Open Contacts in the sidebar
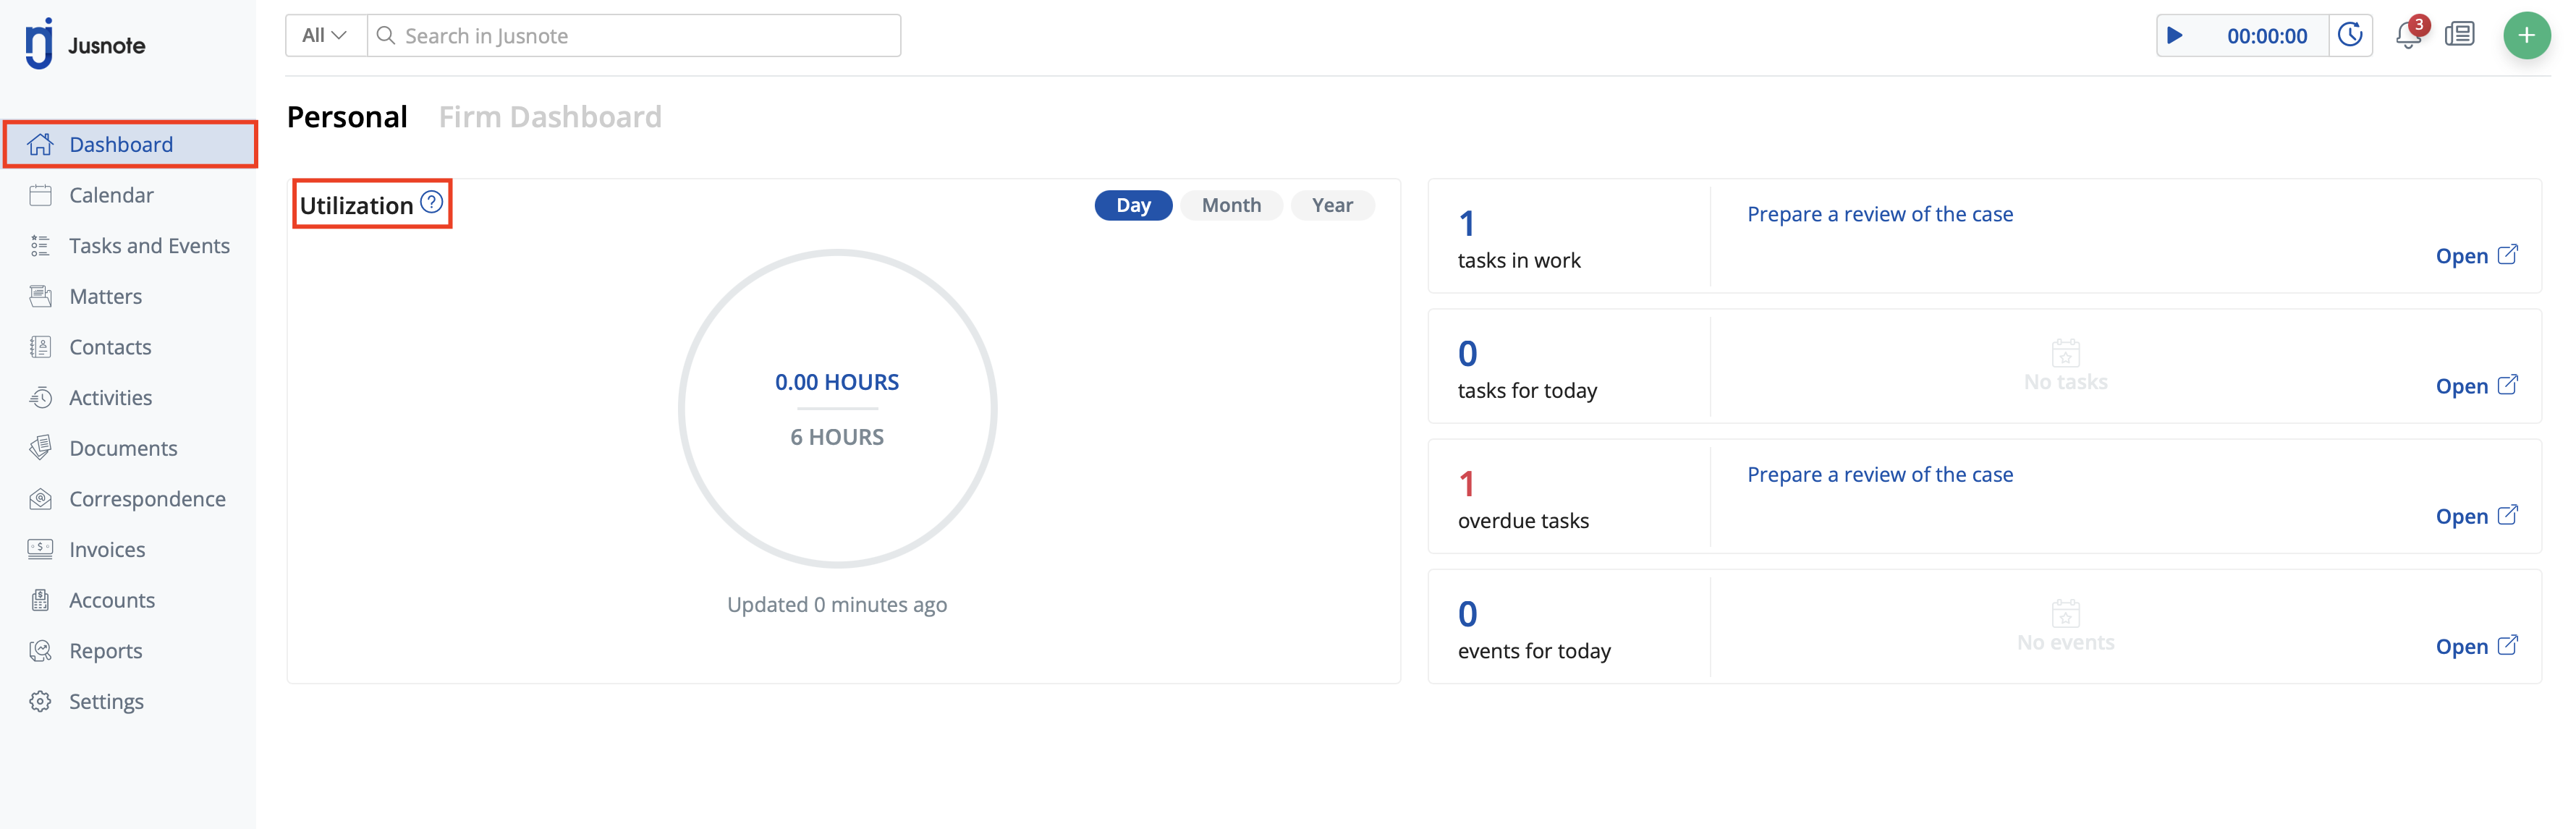This screenshot has height=829, width=2576. pyautogui.click(x=129, y=347)
